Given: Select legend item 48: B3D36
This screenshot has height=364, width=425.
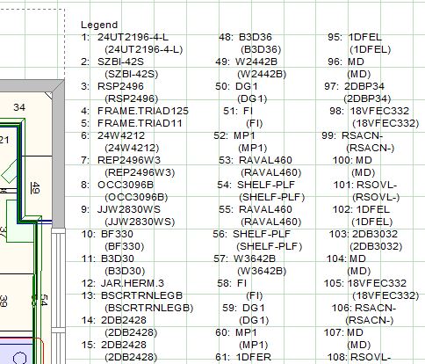Looking at the screenshot, I should pos(245,37).
